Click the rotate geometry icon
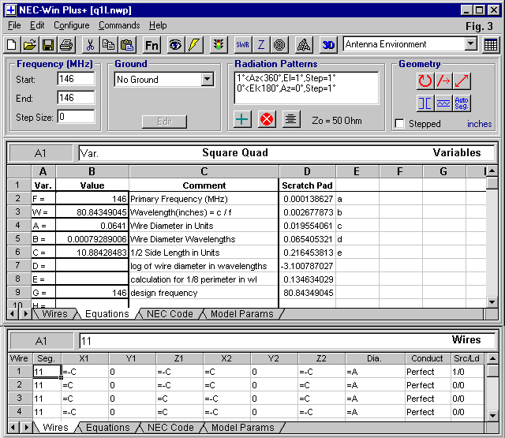Screen dimensions: 505x438 (x=425, y=80)
